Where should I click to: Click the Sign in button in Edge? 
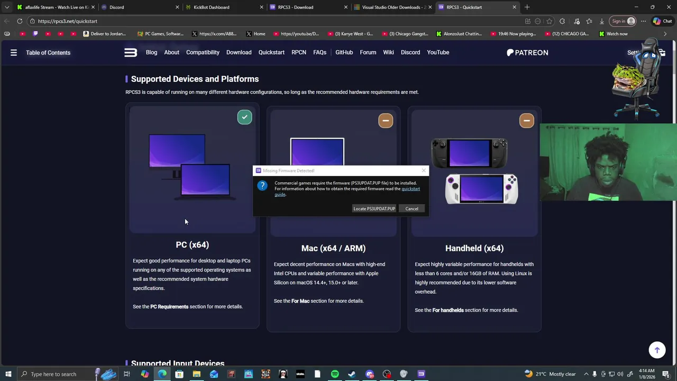pos(623,21)
